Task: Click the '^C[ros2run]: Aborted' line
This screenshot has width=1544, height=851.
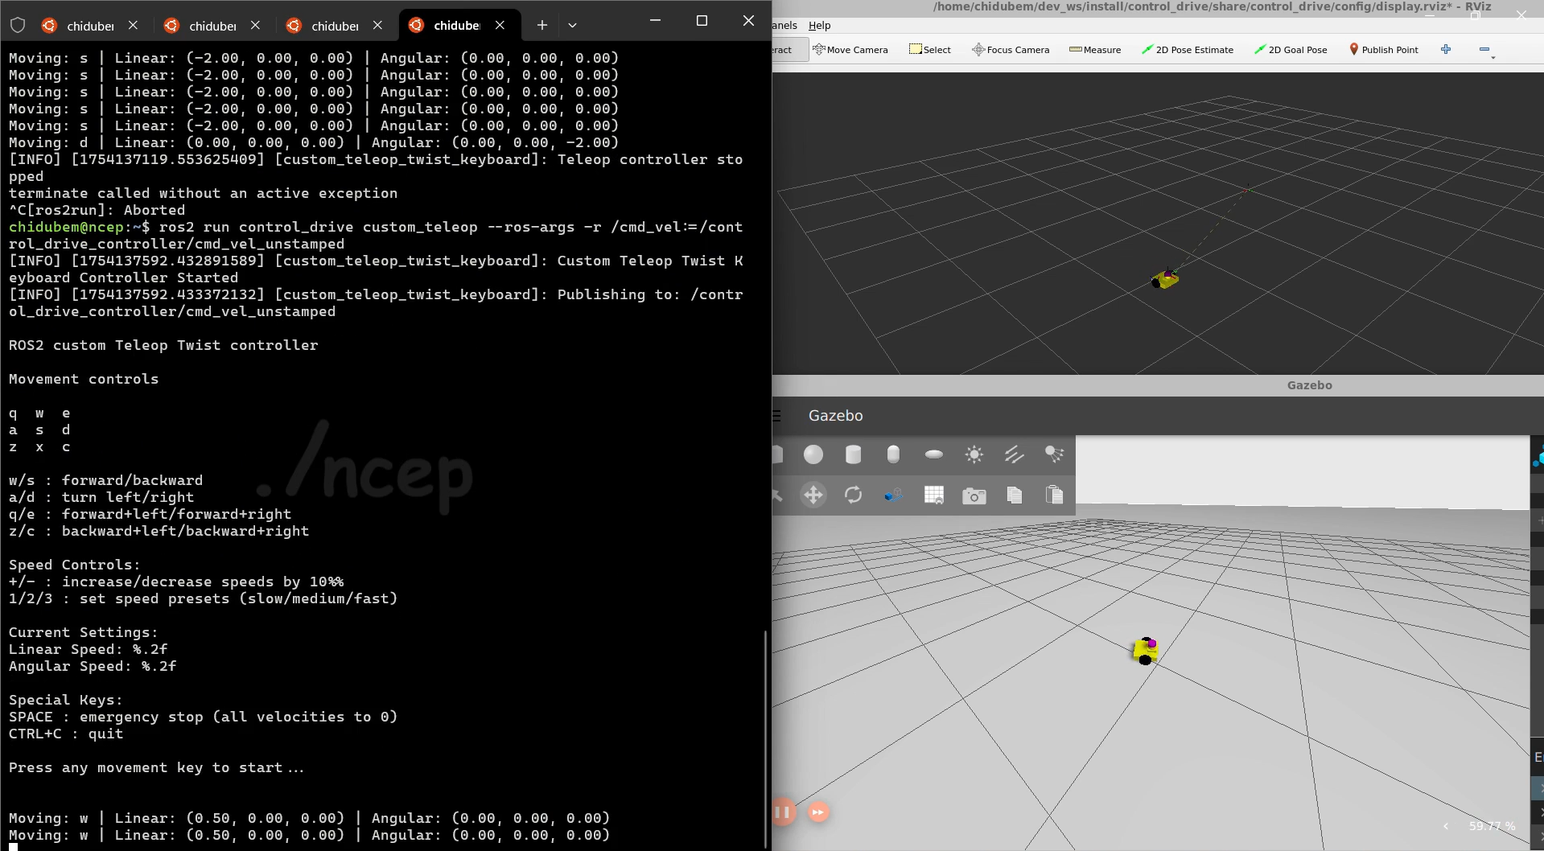Action: (x=97, y=210)
